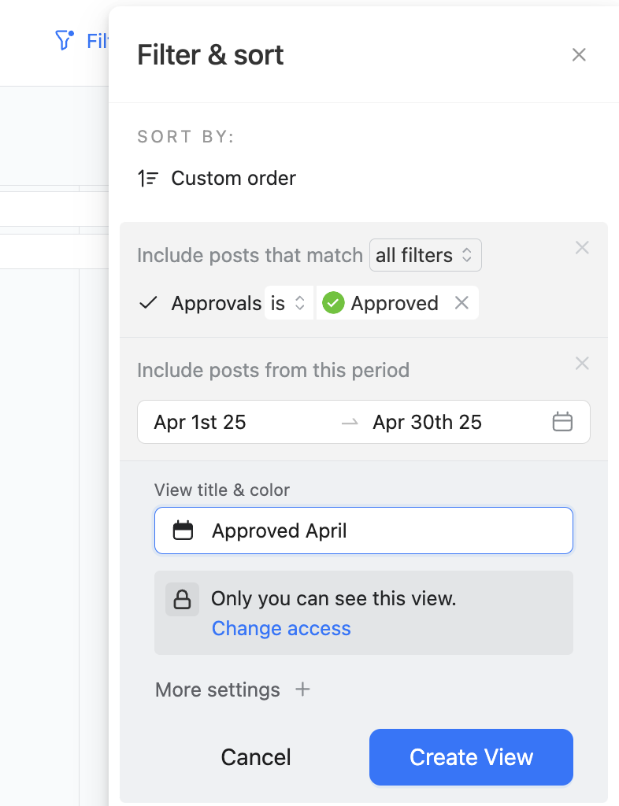Screen dimensions: 619x806
Task: Click the lock privacy icon
Action: click(x=182, y=600)
